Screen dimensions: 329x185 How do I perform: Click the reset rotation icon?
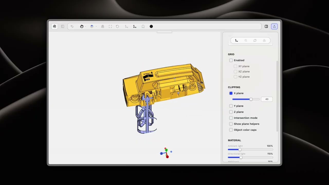(x=117, y=26)
